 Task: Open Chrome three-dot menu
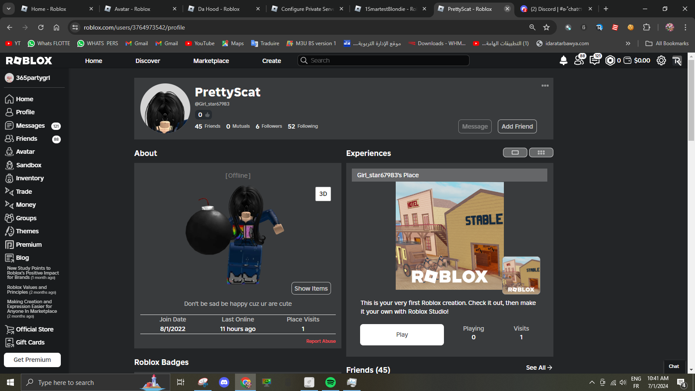point(685,27)
